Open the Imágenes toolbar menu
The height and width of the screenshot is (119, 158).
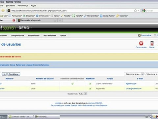tap(29, 16)
